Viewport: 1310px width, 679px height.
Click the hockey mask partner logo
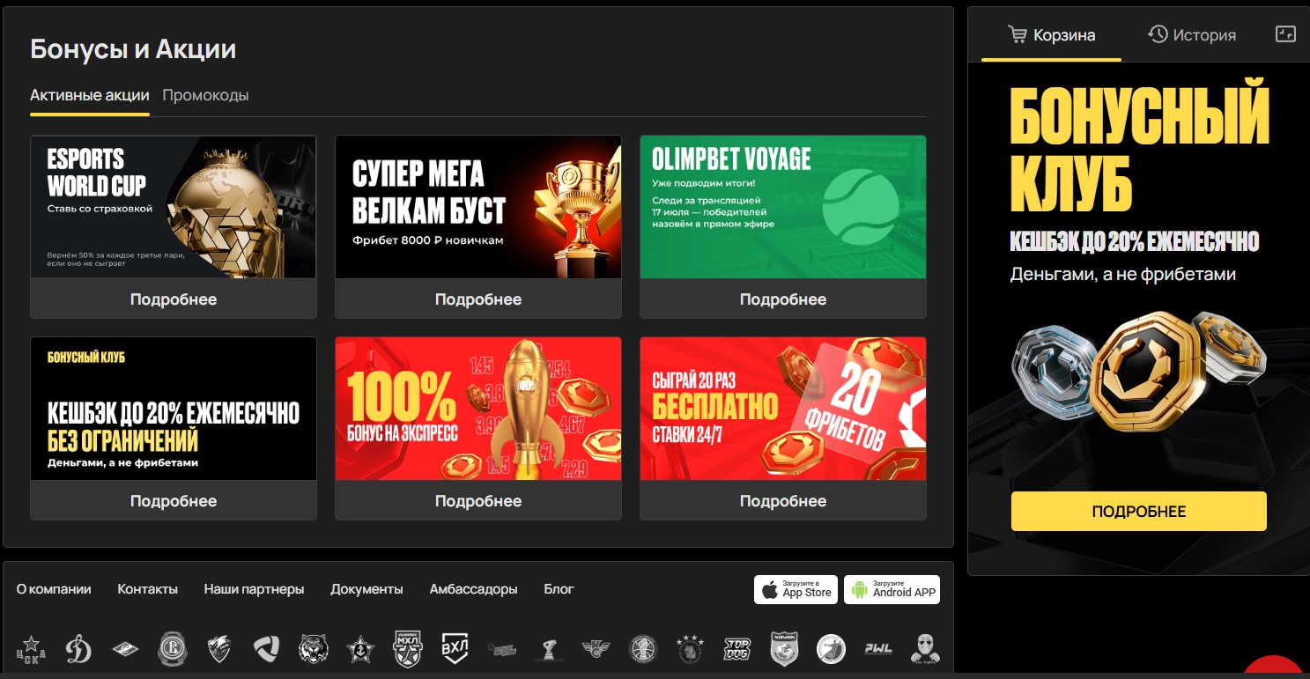(925, 649)
